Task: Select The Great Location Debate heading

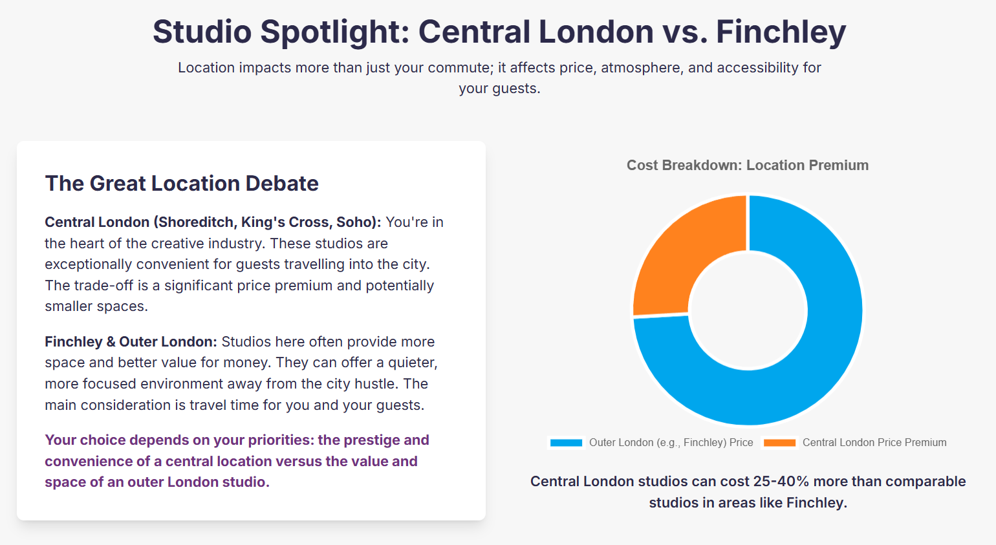Action: (182, 184)
